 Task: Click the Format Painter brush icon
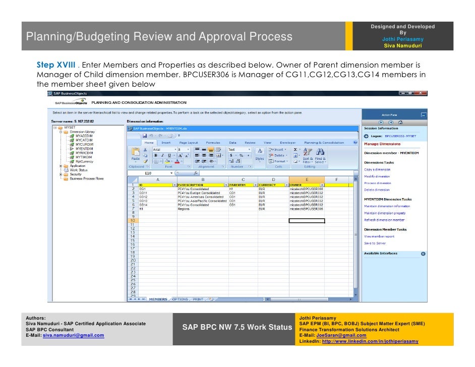point(145,161)
